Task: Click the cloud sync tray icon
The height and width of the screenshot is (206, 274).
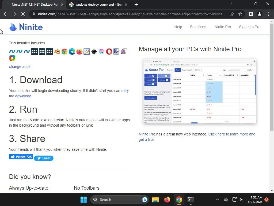Action: pyautogui.click(x=226, y=200)
